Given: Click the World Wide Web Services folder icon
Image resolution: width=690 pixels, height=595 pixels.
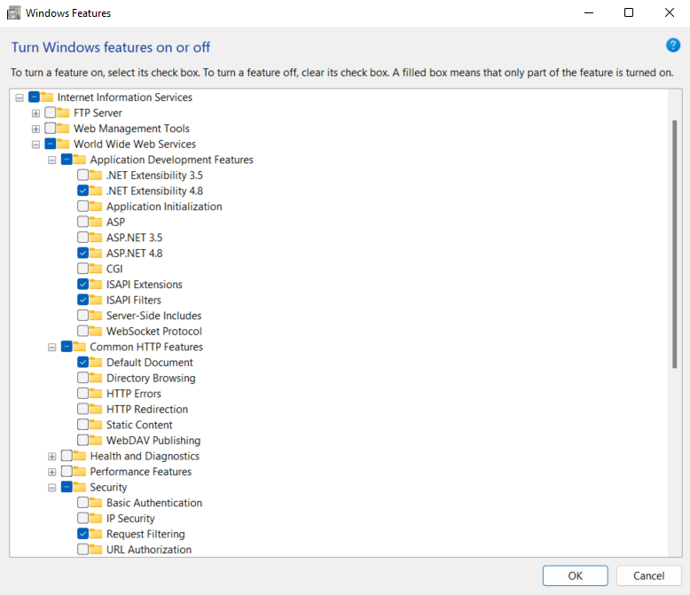Looking at the screenshot, I should tap(63, 144).
